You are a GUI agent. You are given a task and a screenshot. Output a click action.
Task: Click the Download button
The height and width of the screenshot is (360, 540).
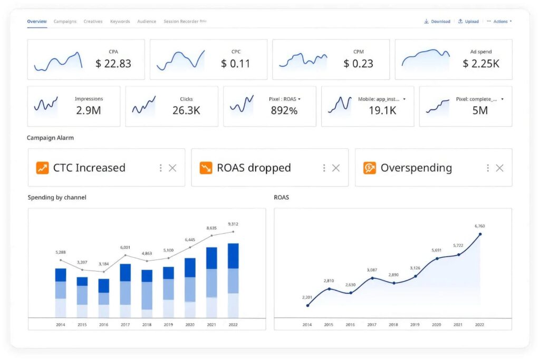[x=437, y=22]
